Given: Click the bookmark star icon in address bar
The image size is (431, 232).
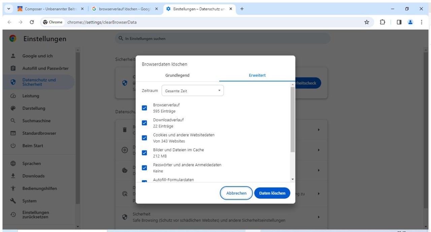Looking at the screenshot, I should click(367, 22).
